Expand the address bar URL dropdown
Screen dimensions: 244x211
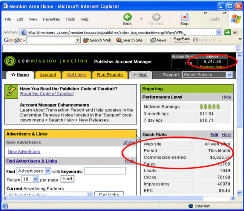pyautogui.click(x=219, y=32)
